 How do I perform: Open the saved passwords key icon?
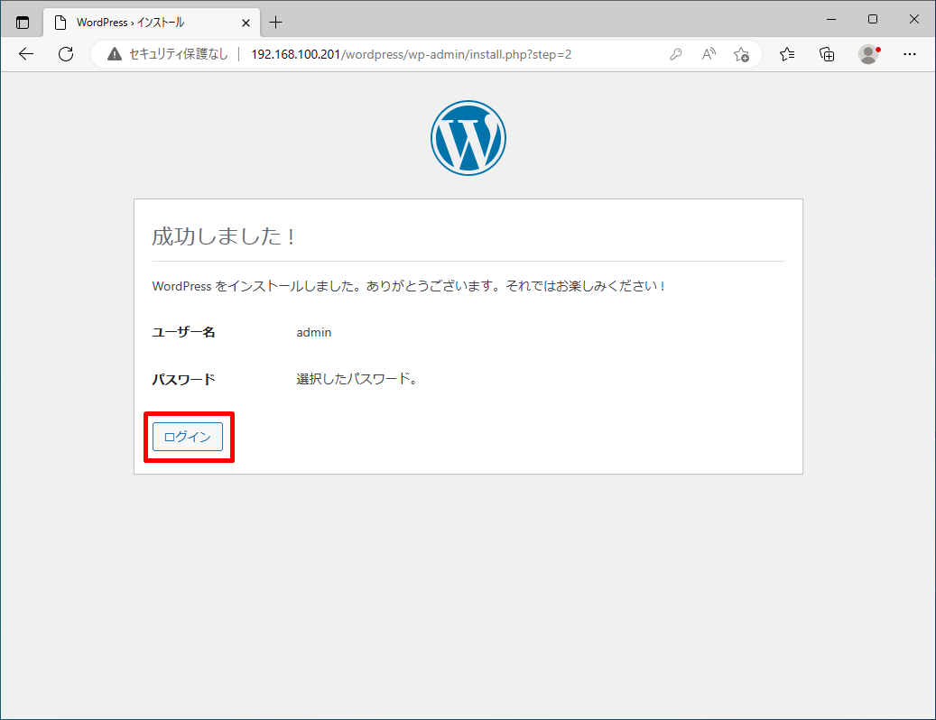click(675, 54)
